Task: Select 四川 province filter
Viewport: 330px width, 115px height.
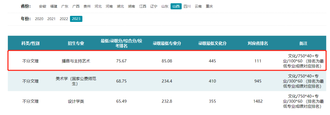Action: coord(187,6)
